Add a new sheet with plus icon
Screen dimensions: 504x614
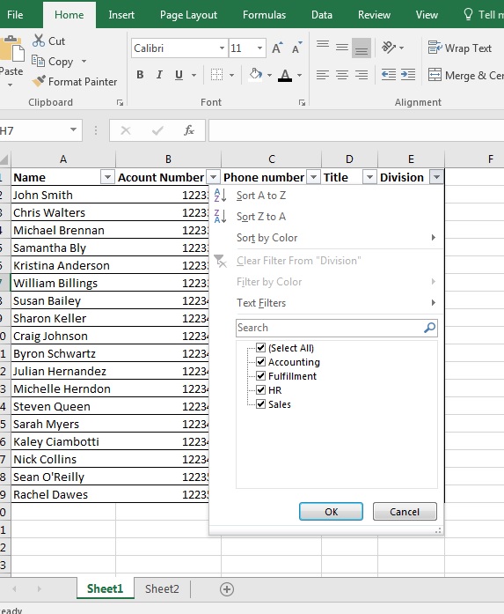click(227, 589)
